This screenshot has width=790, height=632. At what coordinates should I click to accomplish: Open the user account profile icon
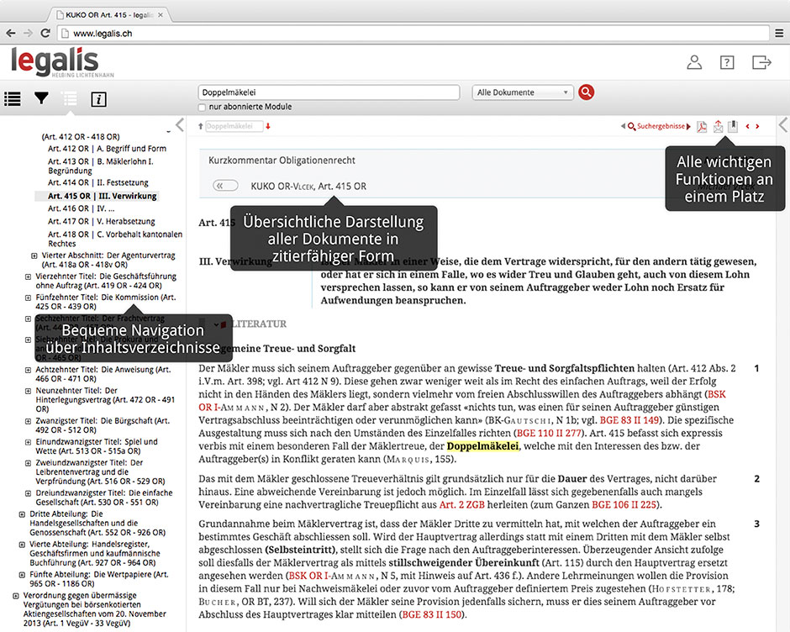tap(694, 62)
